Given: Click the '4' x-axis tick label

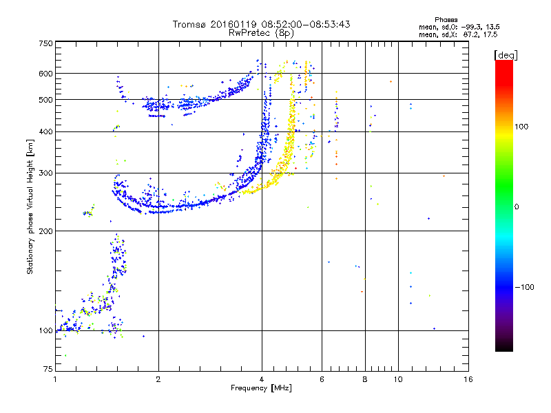Looking at the screenshot, I should [262, 379].
